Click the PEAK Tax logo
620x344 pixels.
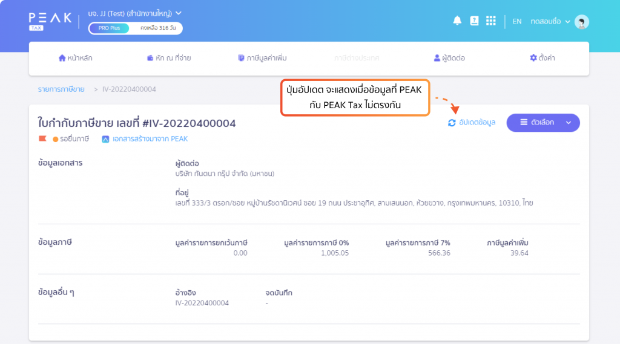pyautogui.click(x=50, y=21)
